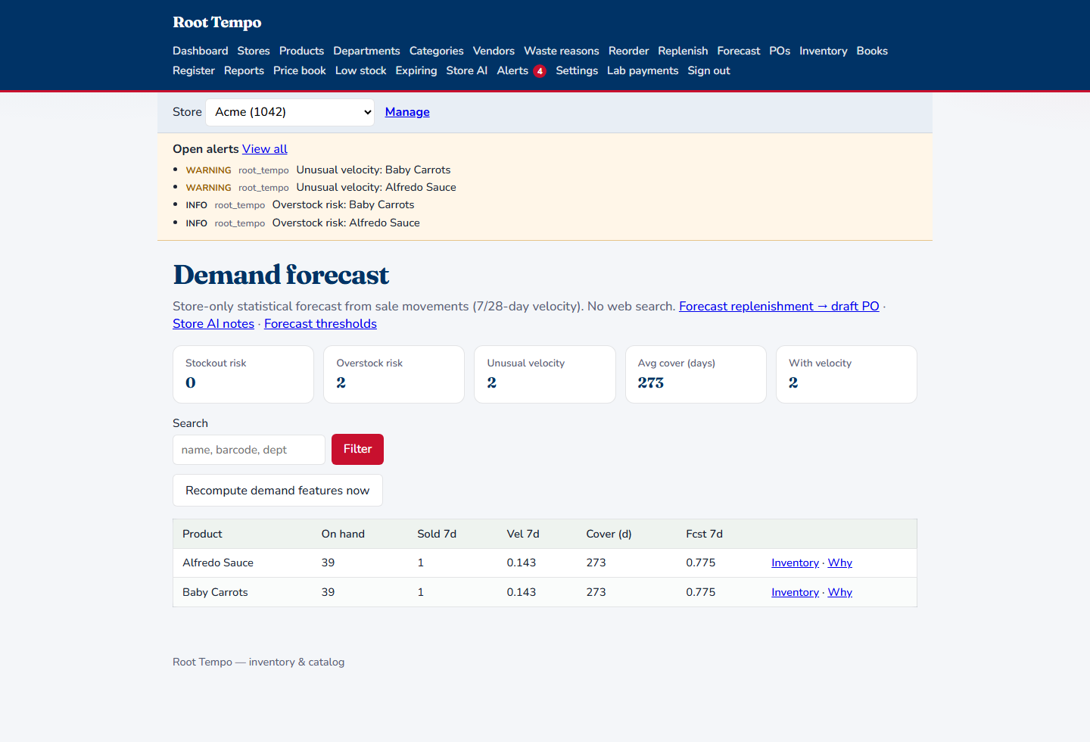Open Forecast thresholds link
Screen dimensions: 1090x742
pos(320,323)
